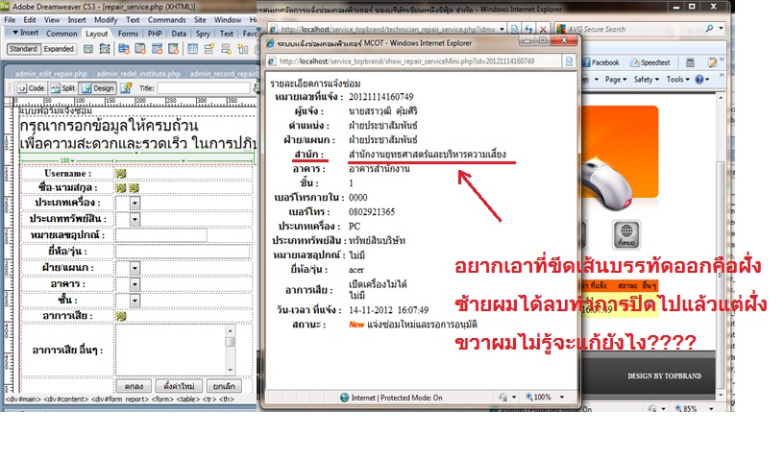Open main IE address bar history dropdown
The image size is (784, 460).
click(x=502, y=29)
